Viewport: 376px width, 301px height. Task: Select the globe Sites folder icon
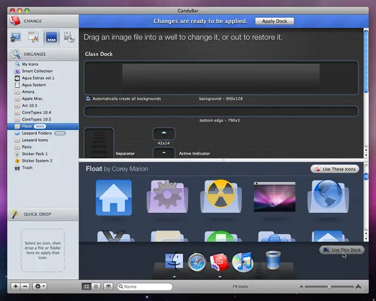tap(328, 196)
